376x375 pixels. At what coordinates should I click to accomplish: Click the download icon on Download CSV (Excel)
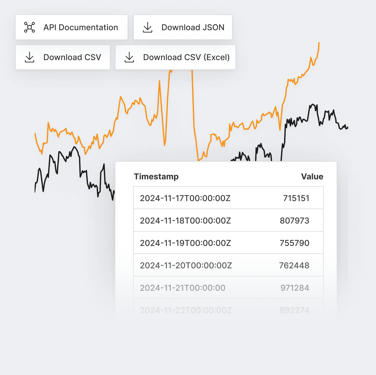click(129, 57)
